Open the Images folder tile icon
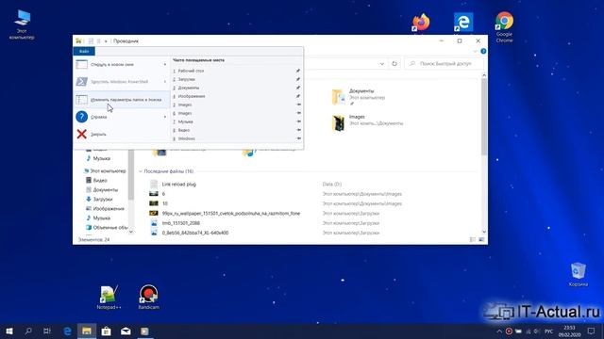This screenshot has width=604, height=339. (x=338, y=123)
